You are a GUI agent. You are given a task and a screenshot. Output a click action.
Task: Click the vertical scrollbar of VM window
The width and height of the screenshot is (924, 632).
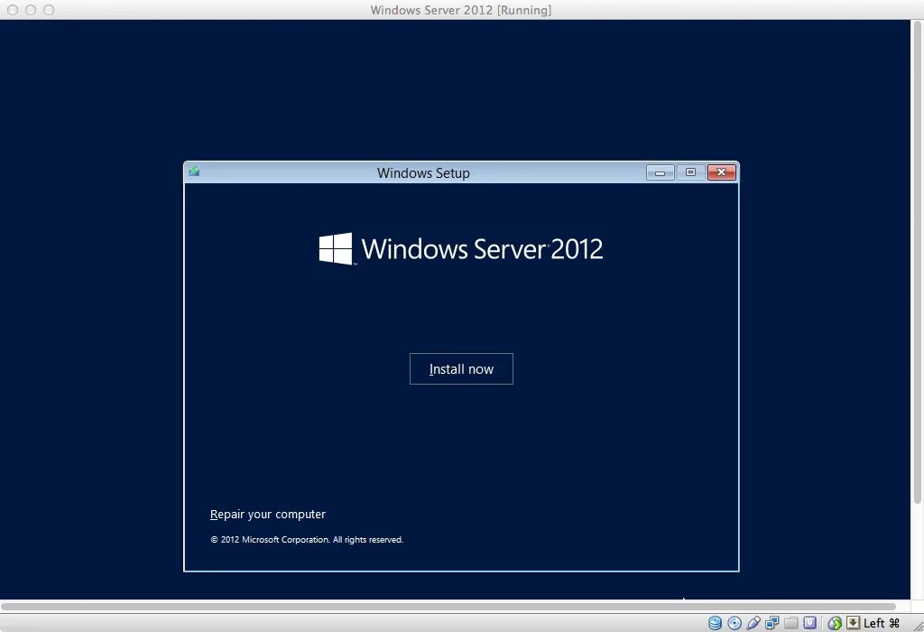(917, 263)
